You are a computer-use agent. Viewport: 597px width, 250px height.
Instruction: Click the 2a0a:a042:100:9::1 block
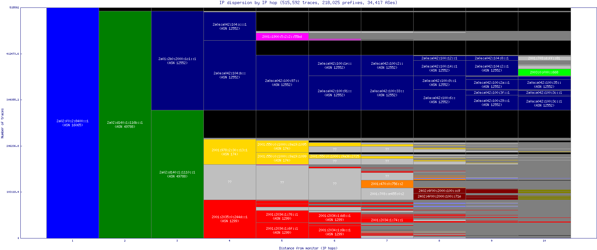coord(440,82)
